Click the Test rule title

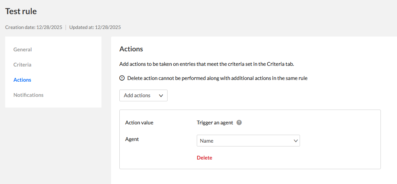click(x=21, y=11)
